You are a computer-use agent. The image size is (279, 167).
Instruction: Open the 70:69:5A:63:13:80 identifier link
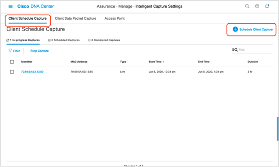32,72
